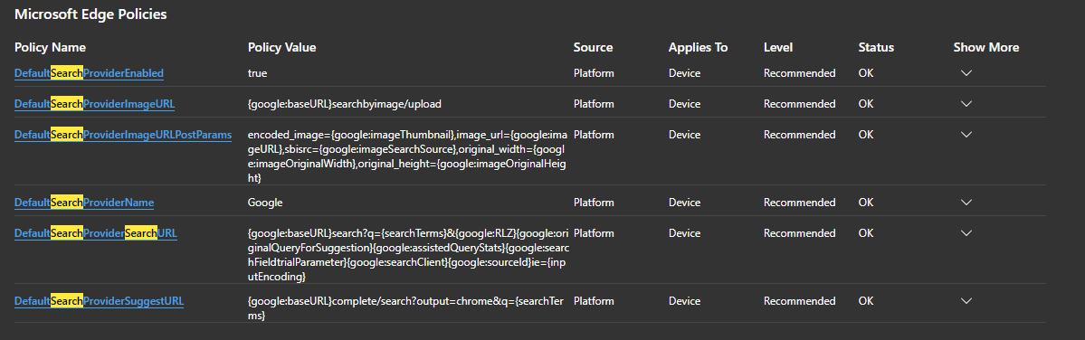This screenshot has height=340, width=1085.
Task: Expand Show More for DefaultSearchProviderSearchURL
Action: point(966,233)
